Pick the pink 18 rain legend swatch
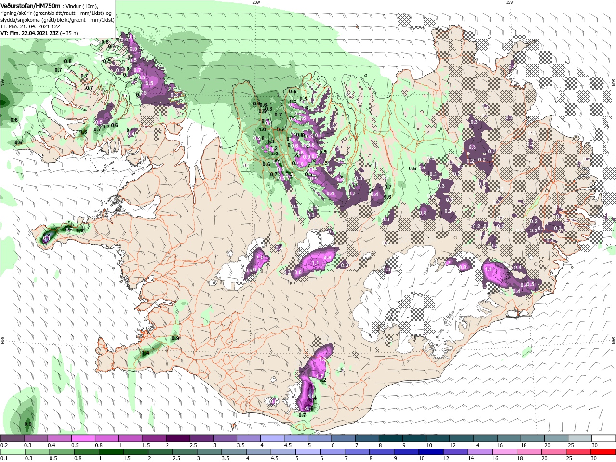This screenshot has height=462, width=616. pyautogui.click(x=530, y=452)
